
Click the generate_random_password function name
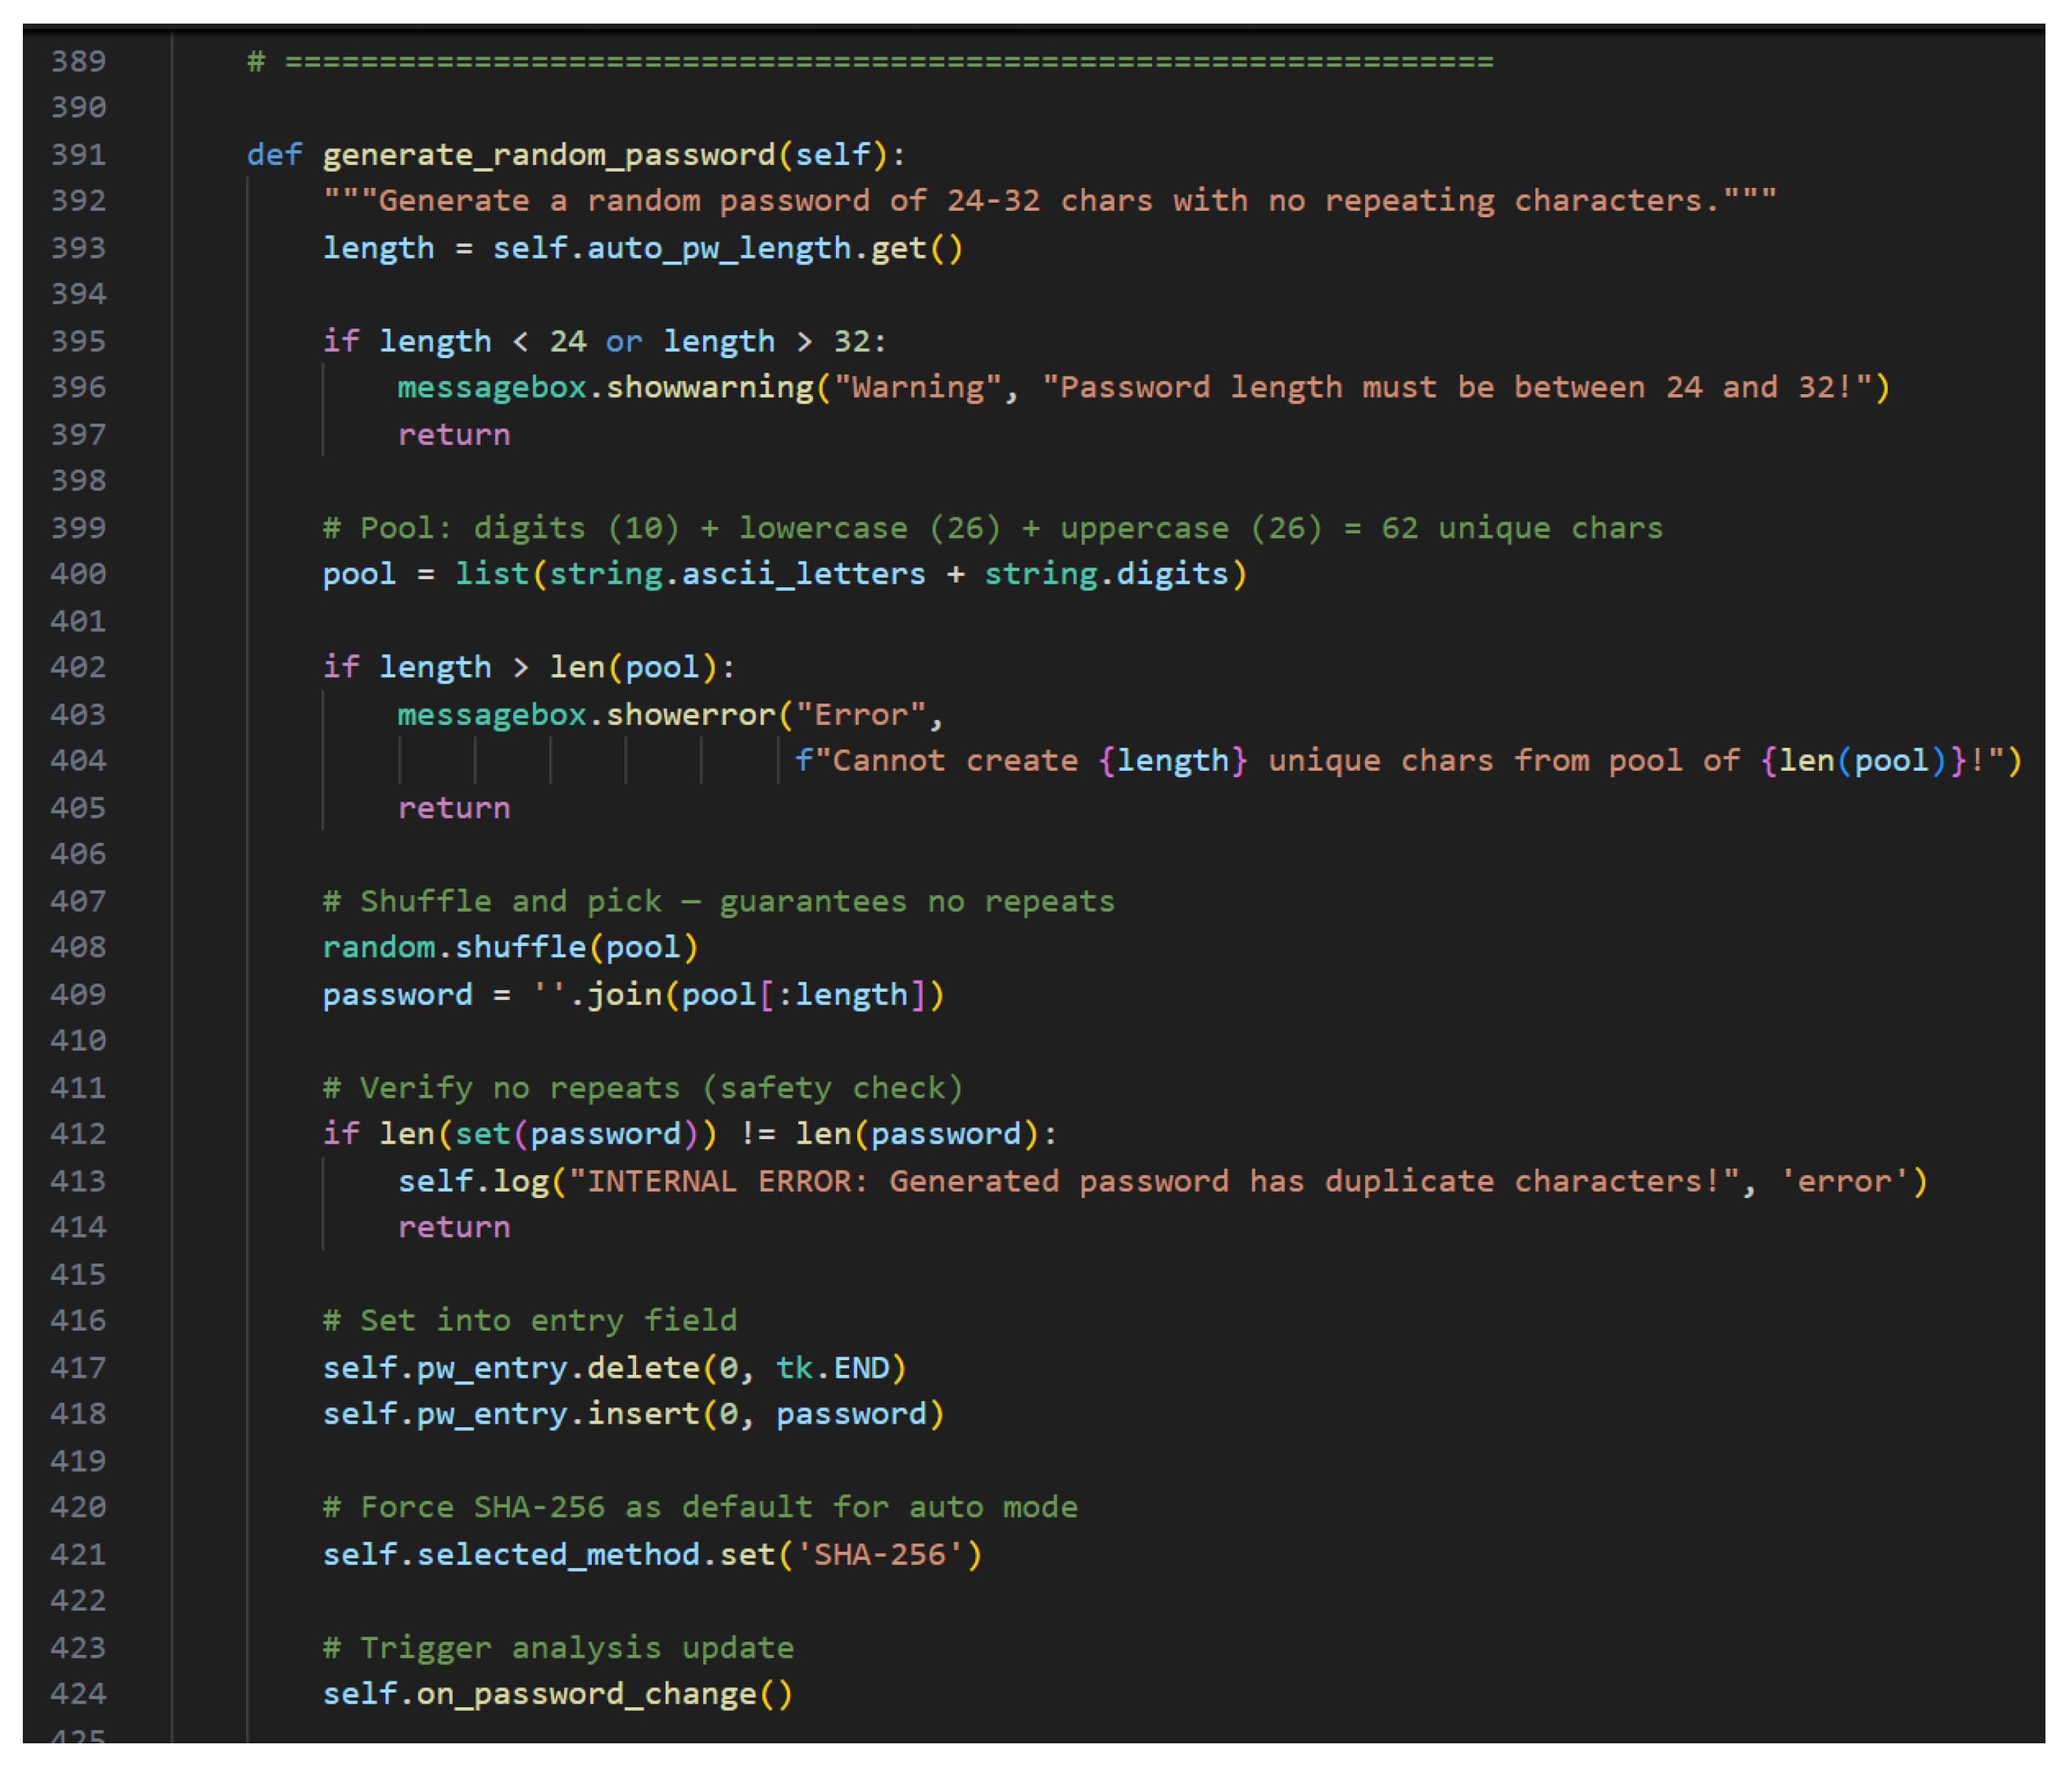click(548, 155)
